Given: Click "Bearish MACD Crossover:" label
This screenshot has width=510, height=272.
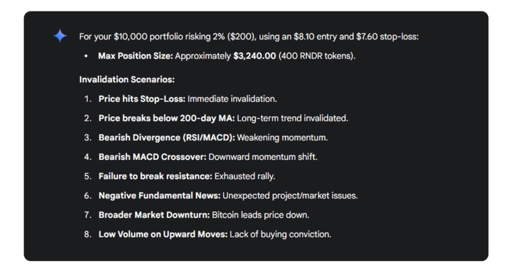Looking at the screenshot, I should pos(152,157).
